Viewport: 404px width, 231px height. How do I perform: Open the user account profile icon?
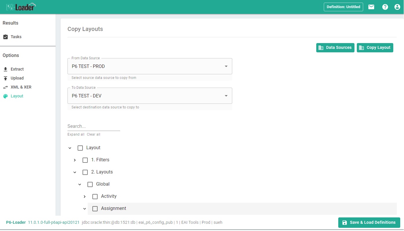pos(397,7)
